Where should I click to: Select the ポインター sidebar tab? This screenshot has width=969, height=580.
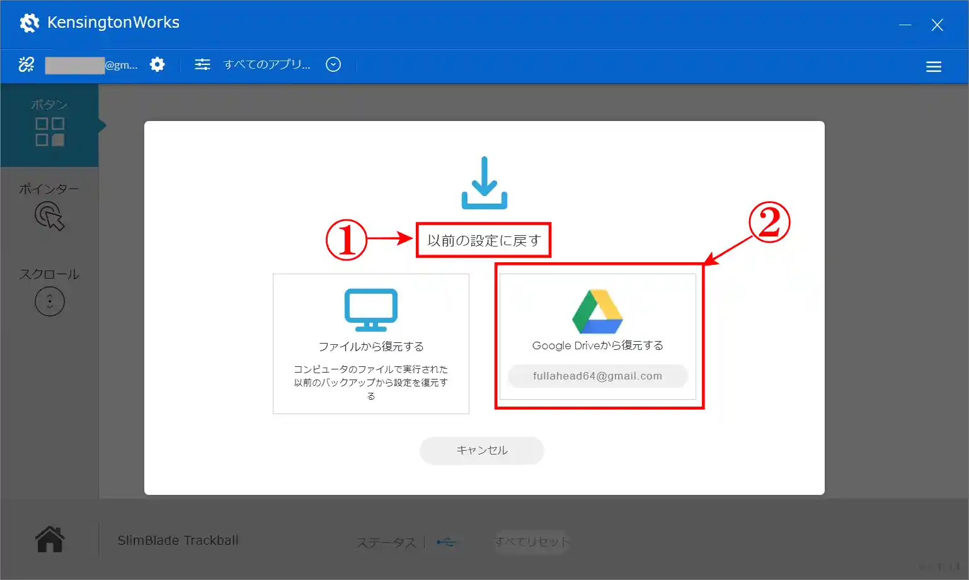[x=49, y=207]
